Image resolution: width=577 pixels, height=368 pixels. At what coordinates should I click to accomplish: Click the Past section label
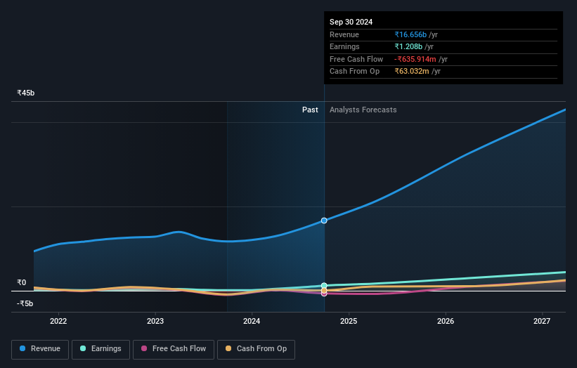pos(310,110)
